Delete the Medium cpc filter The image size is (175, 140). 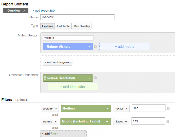(168, 108)
